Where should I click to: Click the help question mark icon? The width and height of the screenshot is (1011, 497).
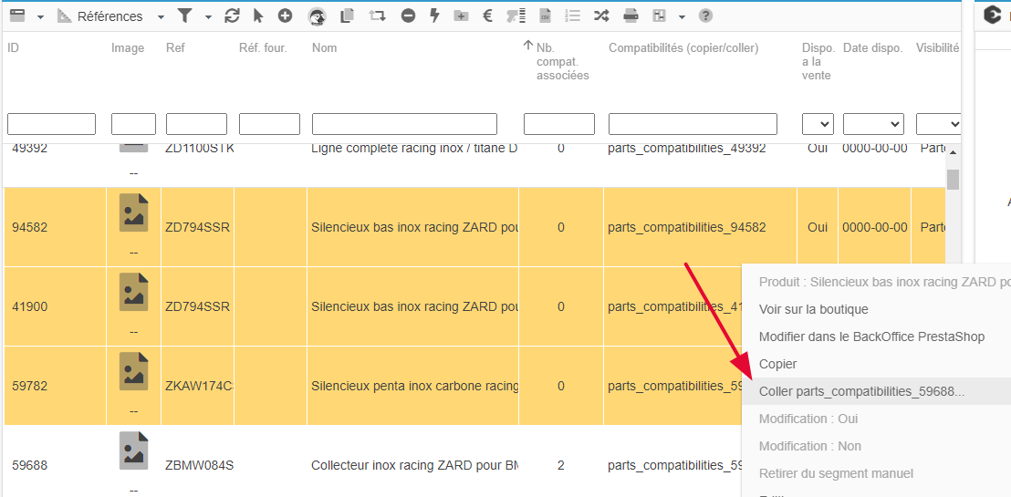tap(705, 16)
